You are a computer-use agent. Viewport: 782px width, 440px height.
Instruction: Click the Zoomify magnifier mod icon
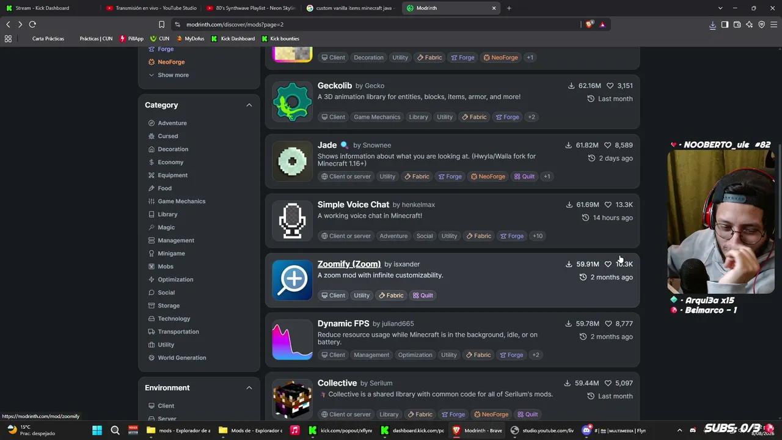292,280
